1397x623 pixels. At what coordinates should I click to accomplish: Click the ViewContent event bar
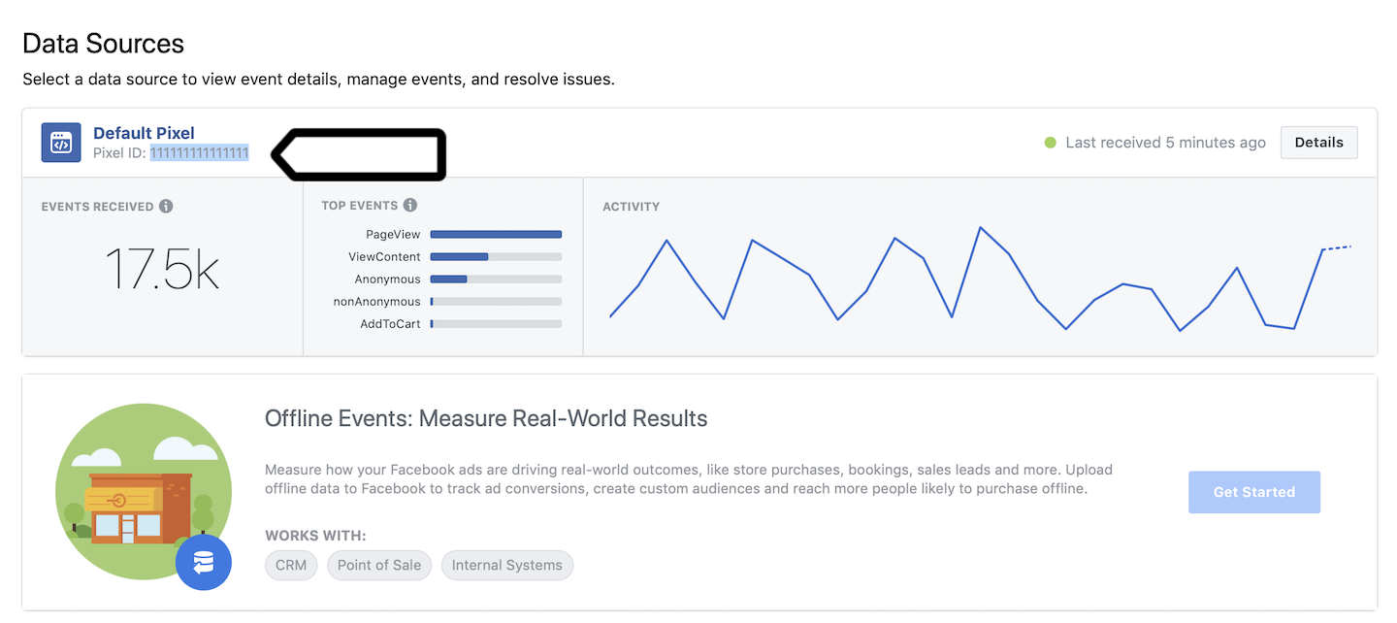click(x=496, y=257)
